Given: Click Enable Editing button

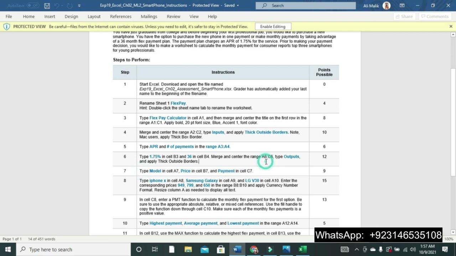Looking at the screenshot, I should pos(273,27).
